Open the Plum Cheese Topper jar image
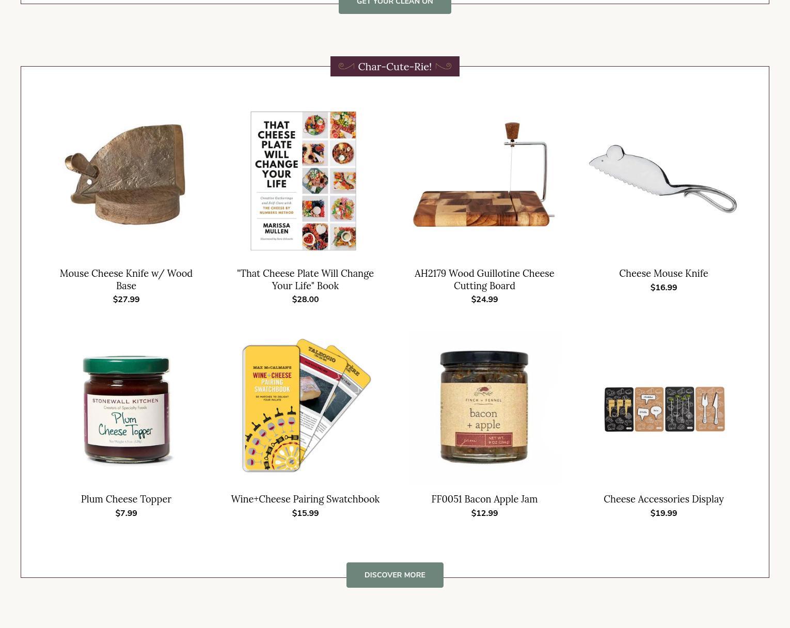The height and width of the screenshot is (628, 790). click(126, 407)
